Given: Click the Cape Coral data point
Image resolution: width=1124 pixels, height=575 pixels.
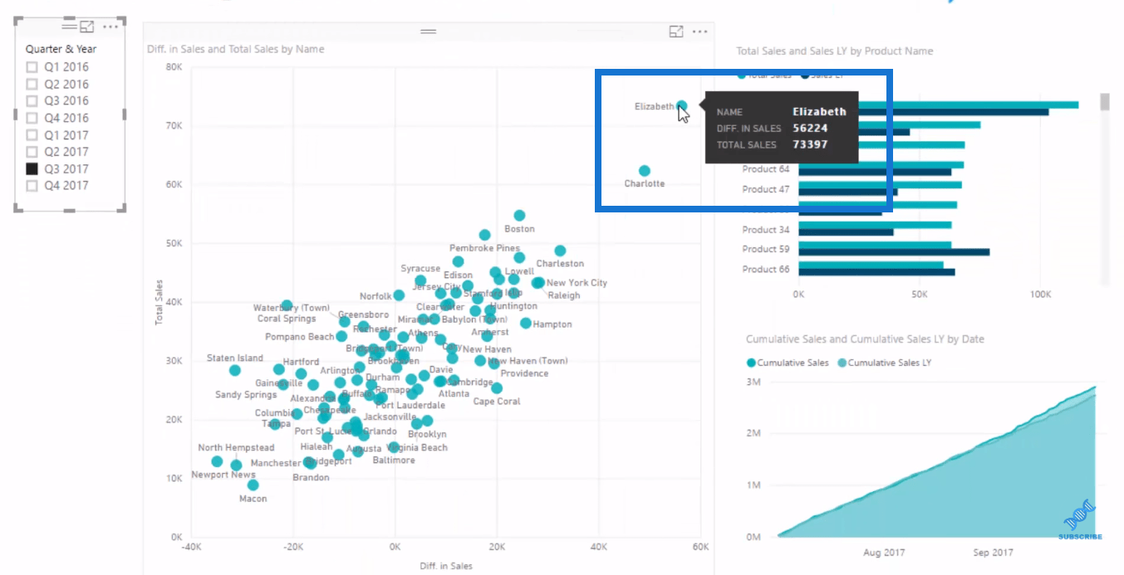Looking at the screenshot, I should (x=497, y=388).
